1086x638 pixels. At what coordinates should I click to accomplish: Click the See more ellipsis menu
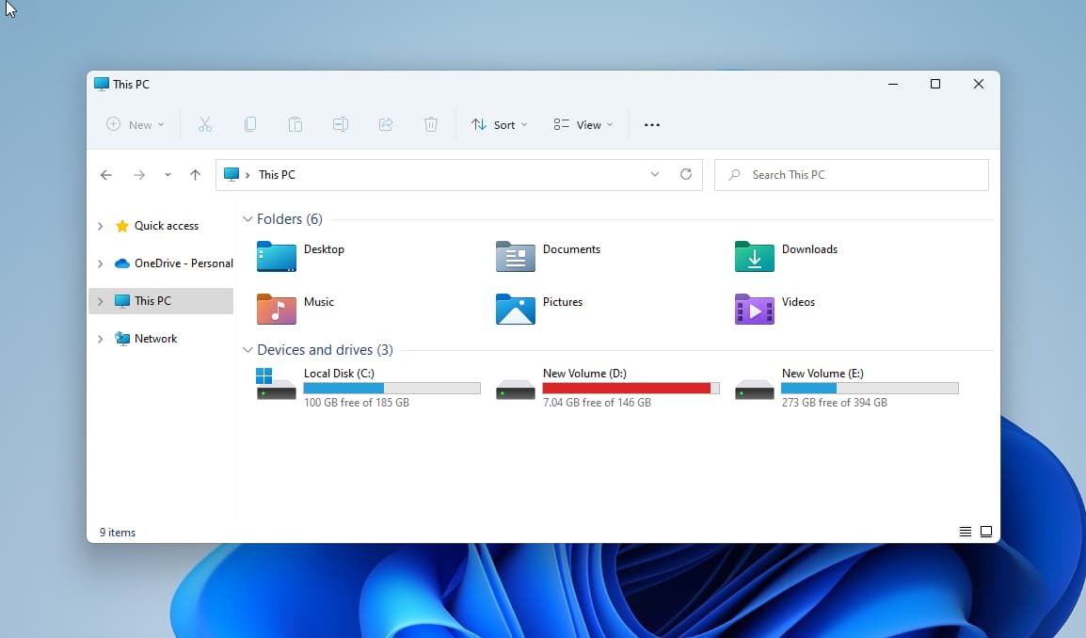pyautogui.click(x=652, y=123)
